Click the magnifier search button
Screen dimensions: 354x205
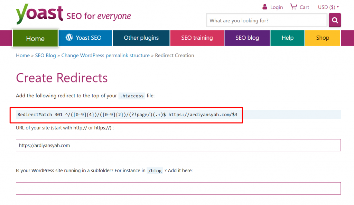click(335, 20)
